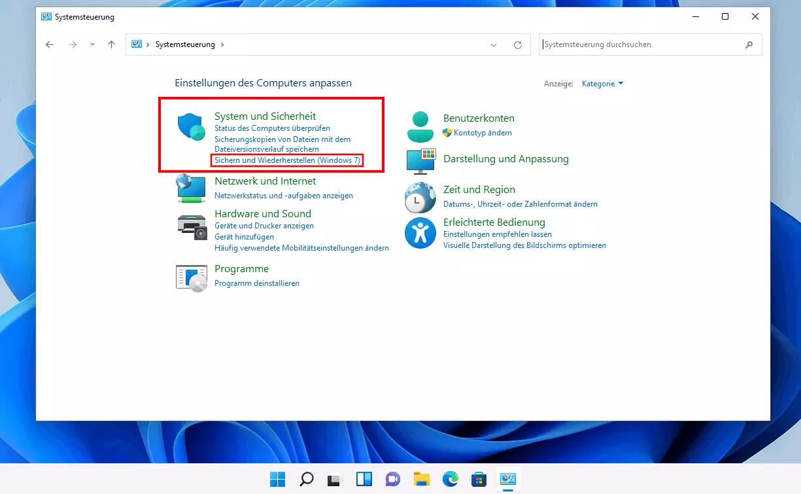Click the Zeit und Region clock icon
The image size is (801, 494).
[420, 198]
